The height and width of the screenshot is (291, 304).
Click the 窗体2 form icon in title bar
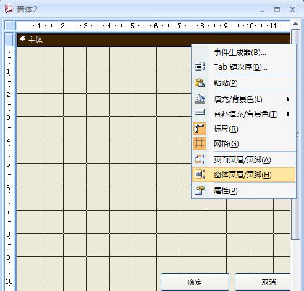click(x=9, y=9)
